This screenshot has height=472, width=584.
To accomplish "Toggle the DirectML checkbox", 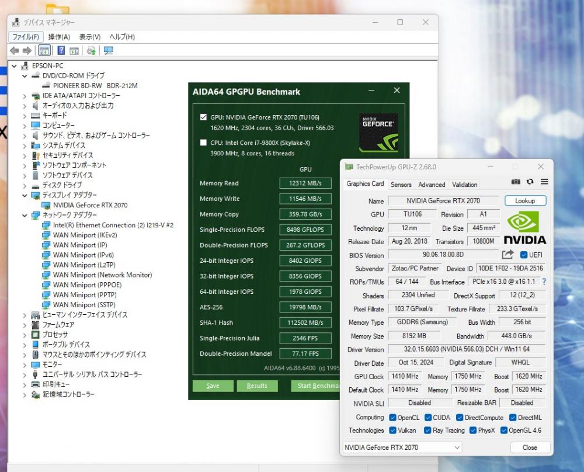I will coord(513,418).
